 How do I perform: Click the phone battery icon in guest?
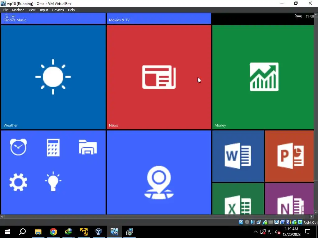coord(298,16)
